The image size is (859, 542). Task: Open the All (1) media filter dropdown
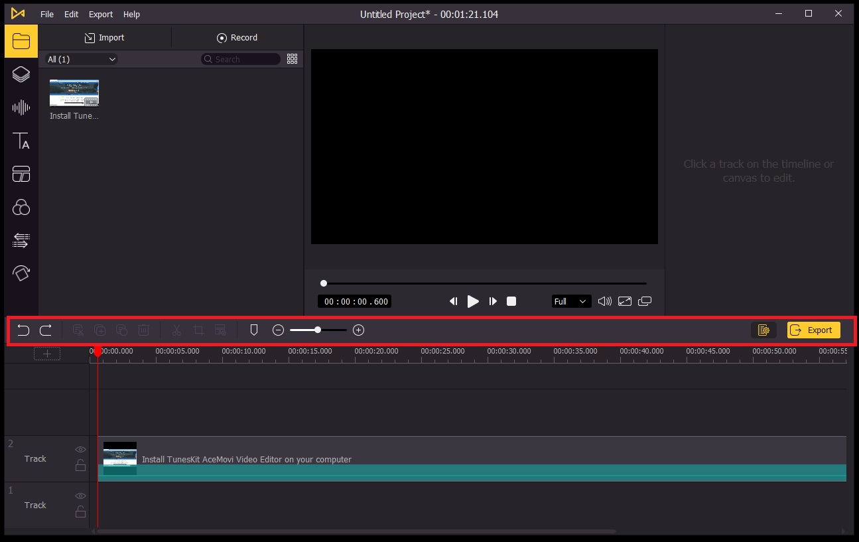(80, 59)
